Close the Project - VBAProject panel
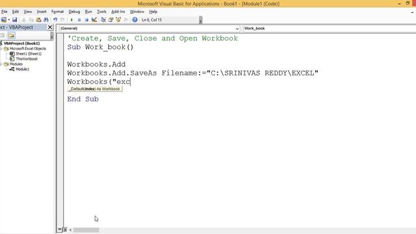 pyautogui.click(x=50, y=27)
